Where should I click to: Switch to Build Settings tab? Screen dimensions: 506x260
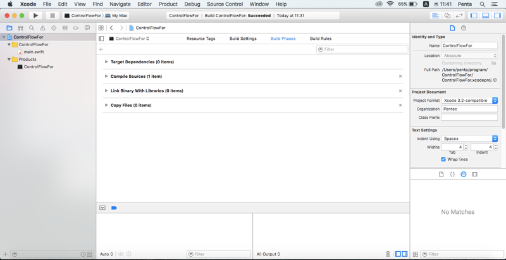click(243, 39)
